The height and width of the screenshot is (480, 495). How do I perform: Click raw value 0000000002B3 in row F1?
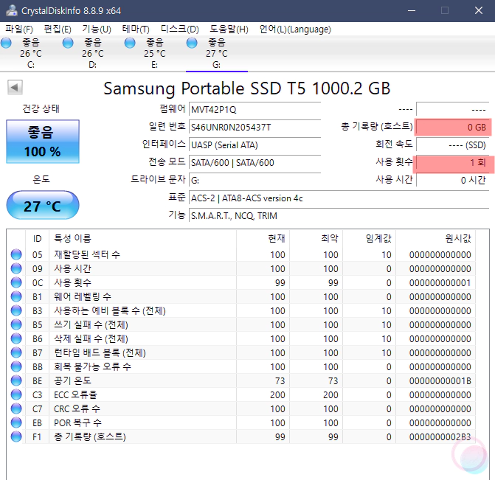click(440, 436)
